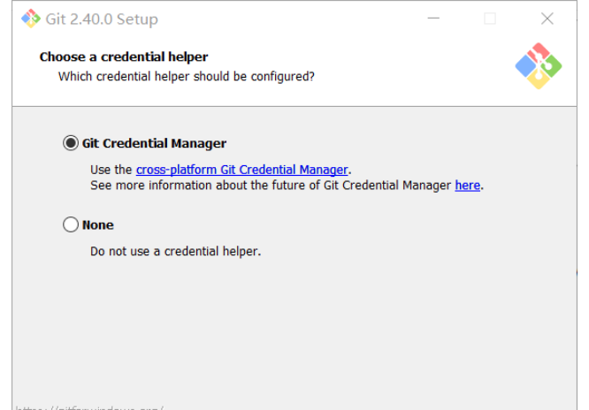Image resolution: width=589 pixels, height=410 pixels.
Task: Click the gitforwindows.org URL at bottom
Action: point(90,407)
